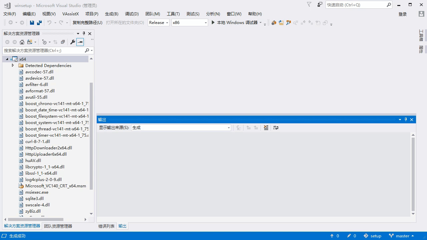The height and width of the screenshot is (240, 427).
Task: Click the pencil pending changes icon in status bar
Action: click(x=349, y=236)
